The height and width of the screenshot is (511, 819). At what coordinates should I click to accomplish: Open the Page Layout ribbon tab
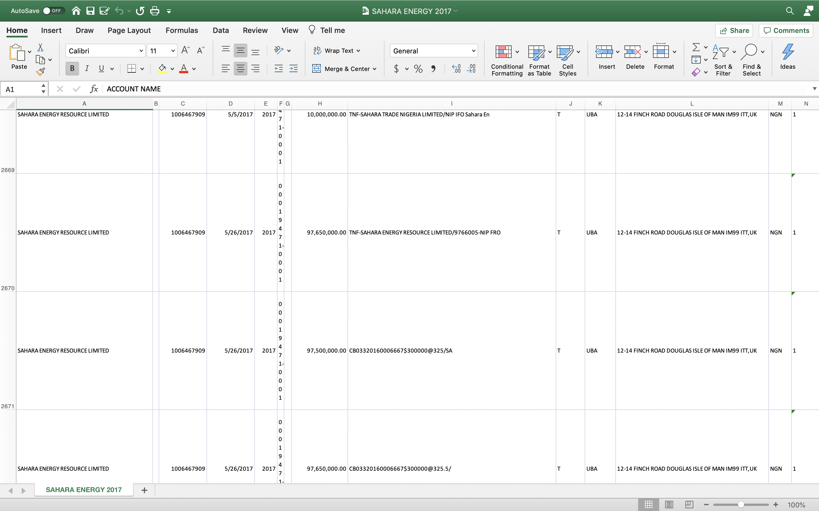point(129,30)
